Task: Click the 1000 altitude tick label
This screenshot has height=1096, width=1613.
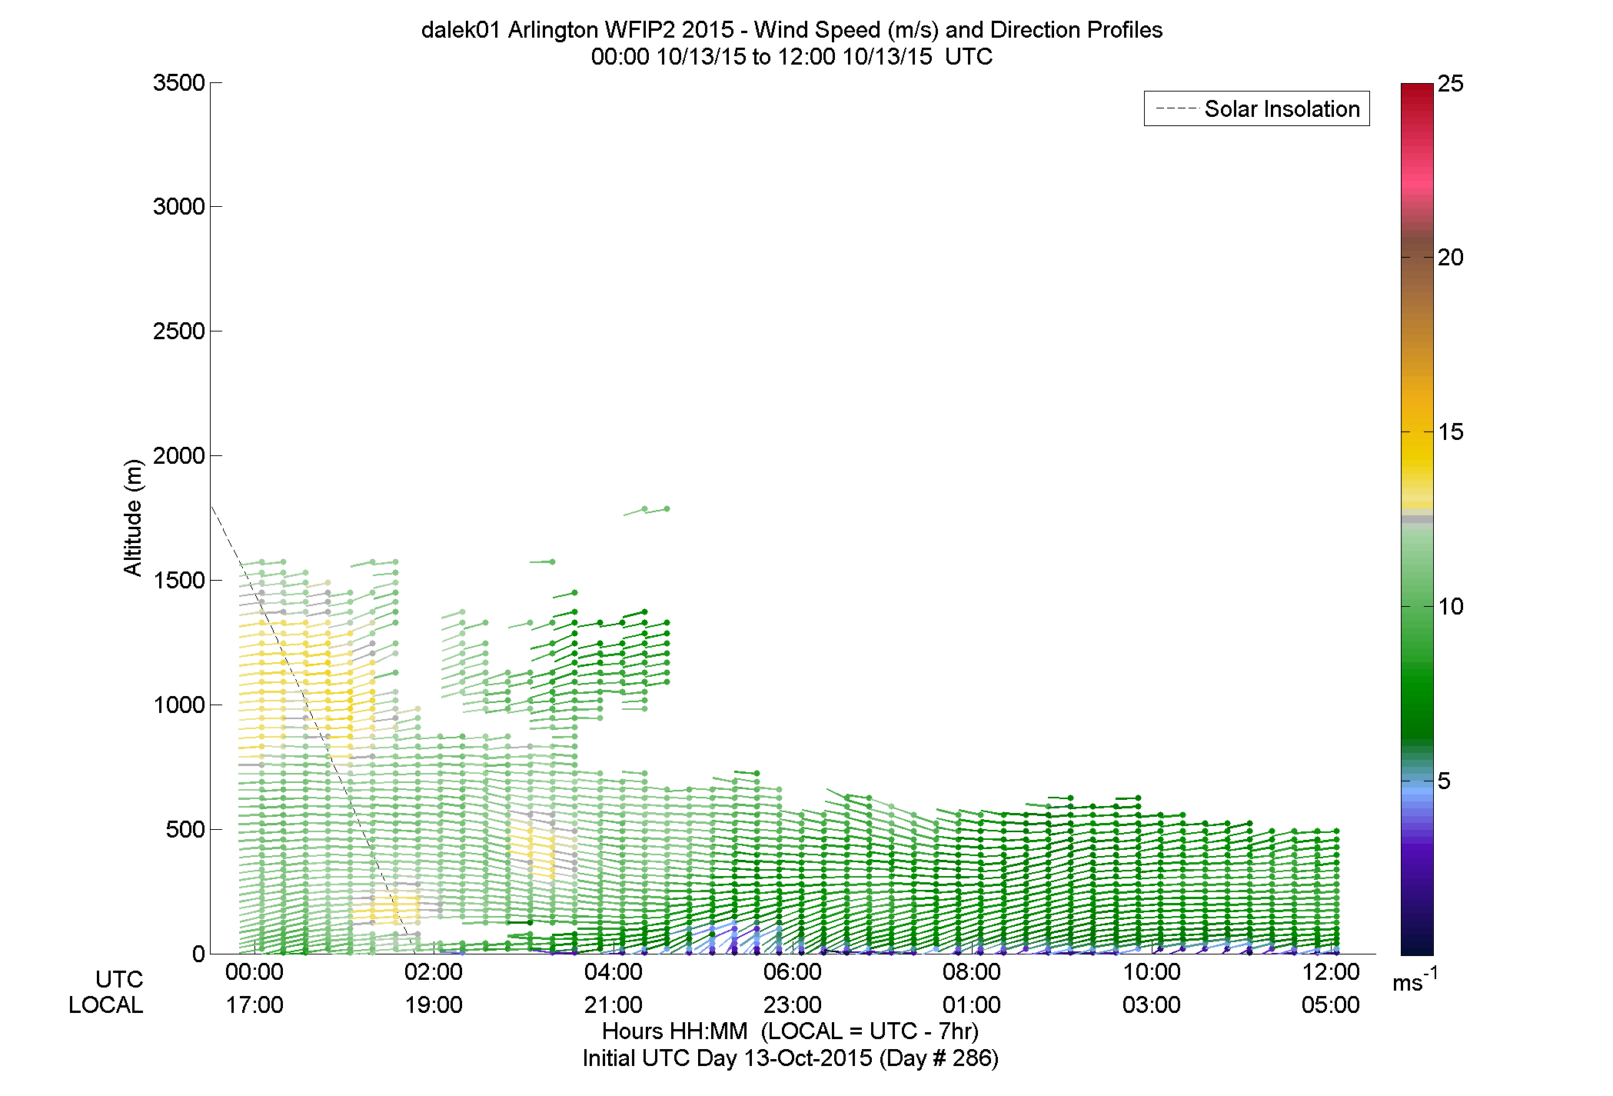Action: [179, 705]
